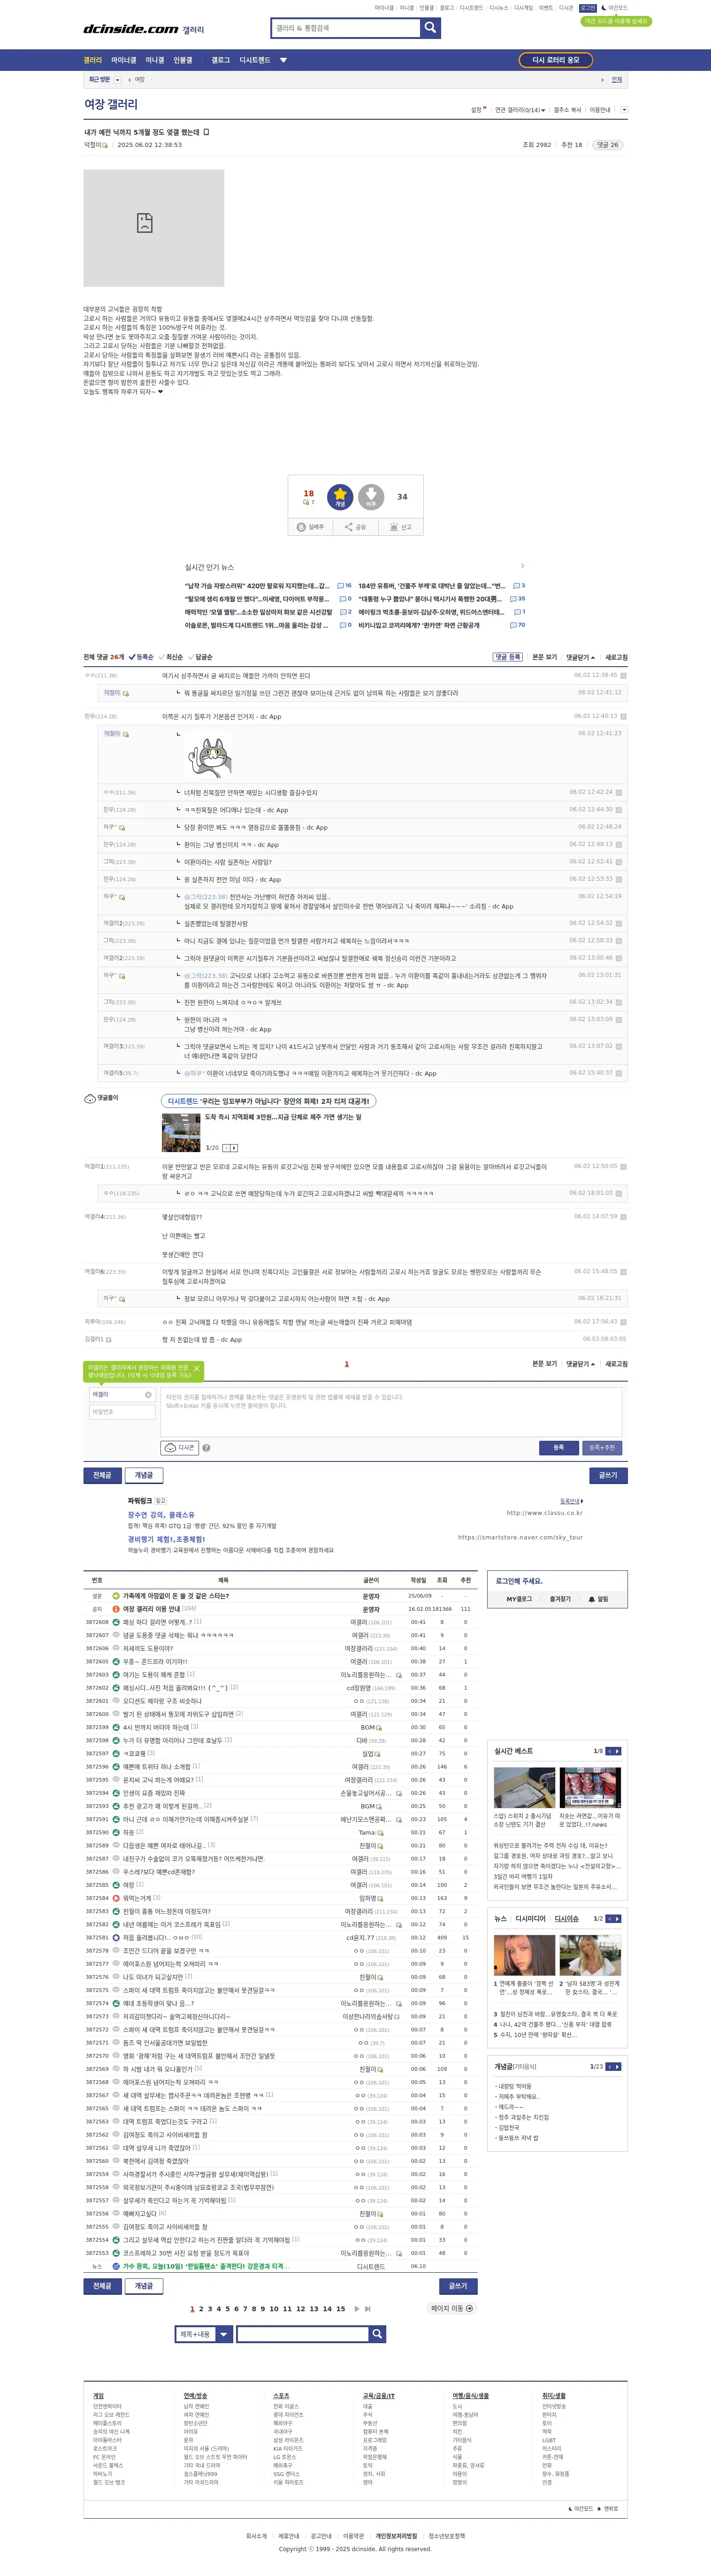Click next arrow in 뉴스 panel

[x=618, y=1919]
